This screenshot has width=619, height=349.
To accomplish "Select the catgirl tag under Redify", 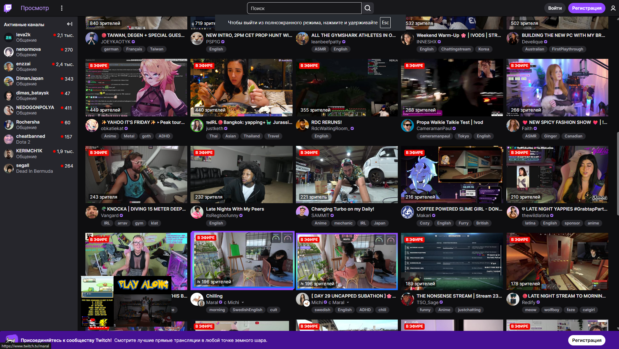I will [589, 310].
